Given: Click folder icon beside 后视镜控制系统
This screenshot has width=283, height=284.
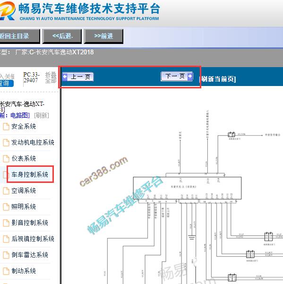Looking at the screenshot, I should click(6, 239).
